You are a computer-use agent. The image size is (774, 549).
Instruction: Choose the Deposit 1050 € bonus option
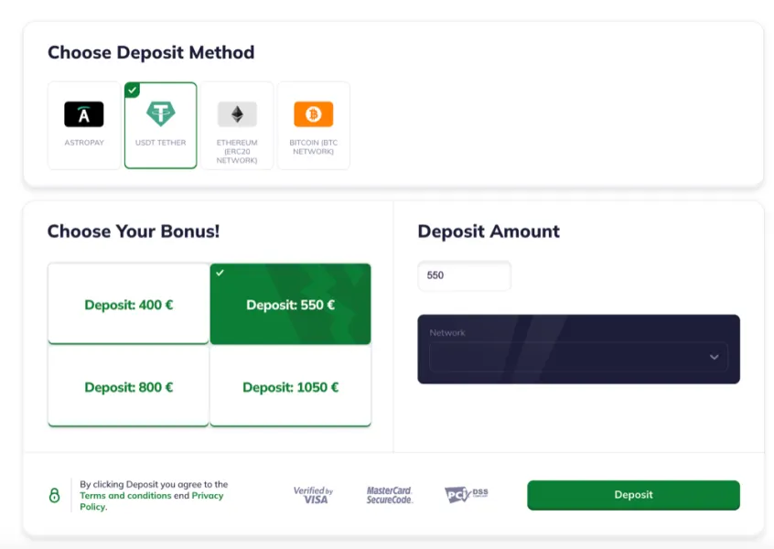pos(290,386)
